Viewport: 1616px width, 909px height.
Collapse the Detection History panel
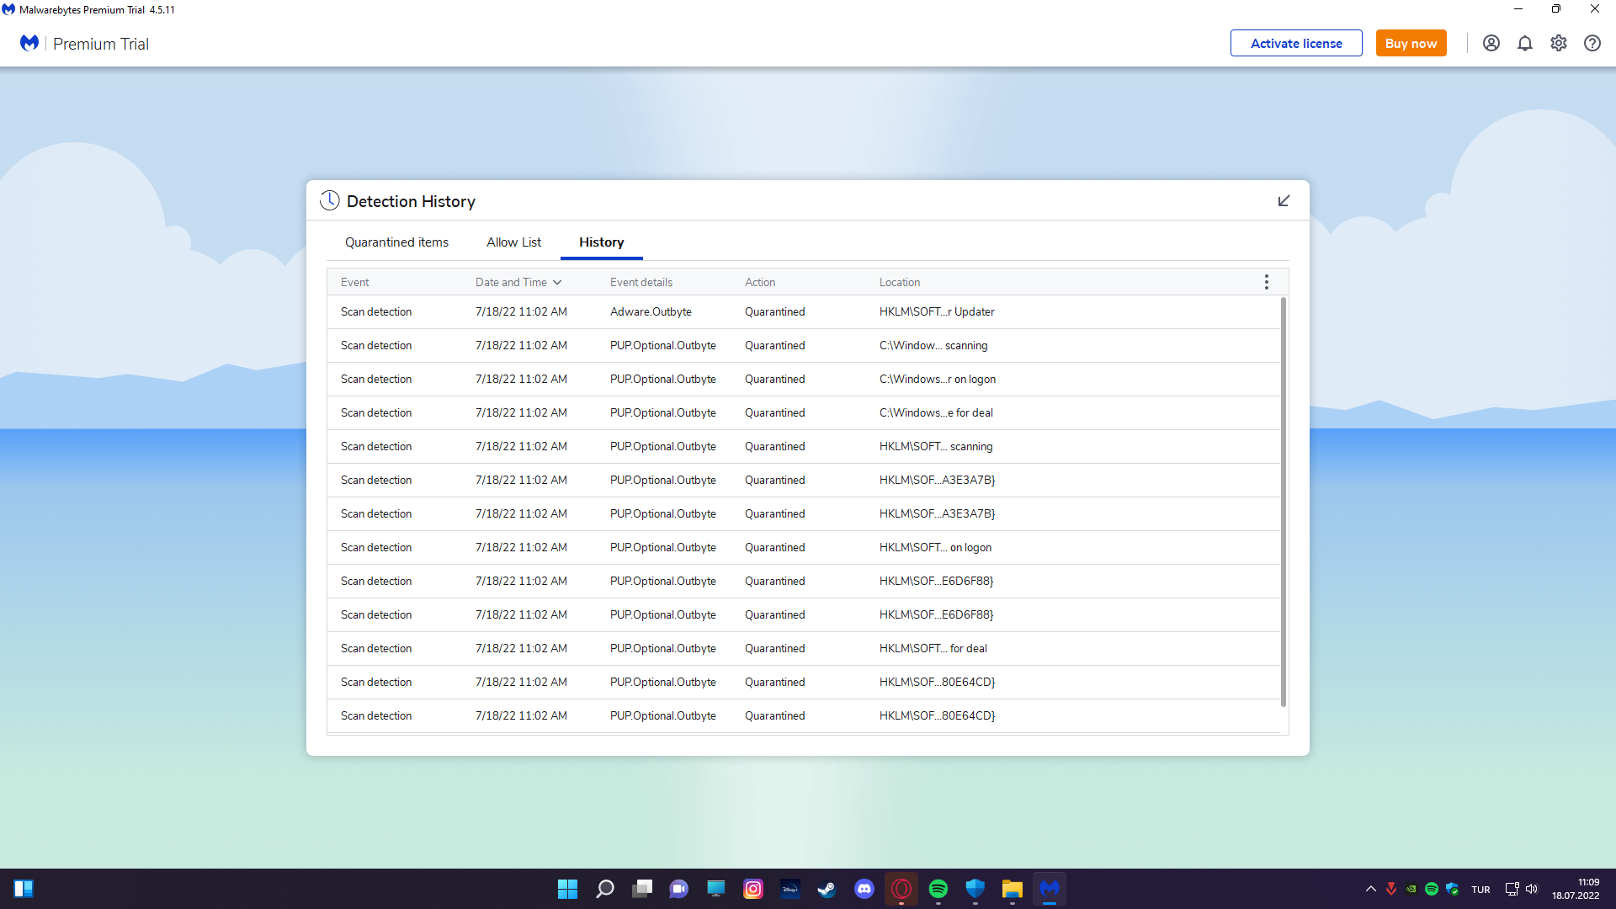click(1284, 200)
